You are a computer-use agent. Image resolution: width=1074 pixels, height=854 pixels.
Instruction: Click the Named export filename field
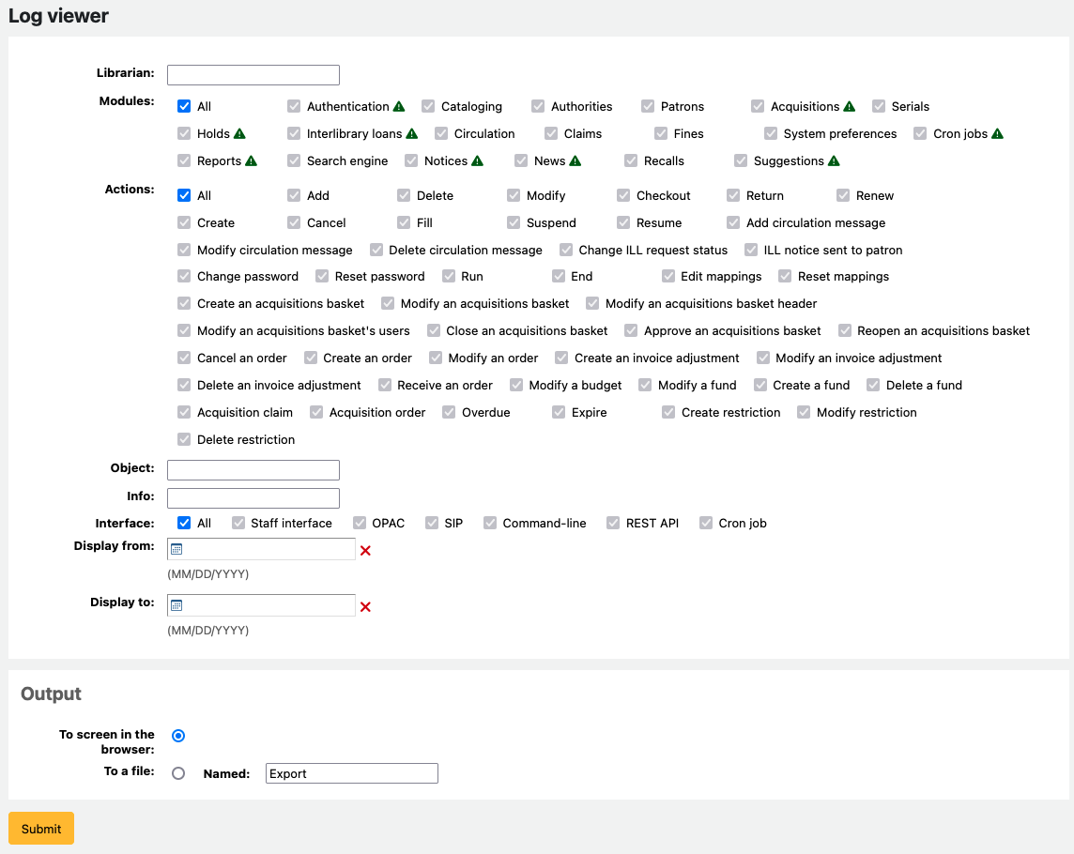[x=351, y=772]
